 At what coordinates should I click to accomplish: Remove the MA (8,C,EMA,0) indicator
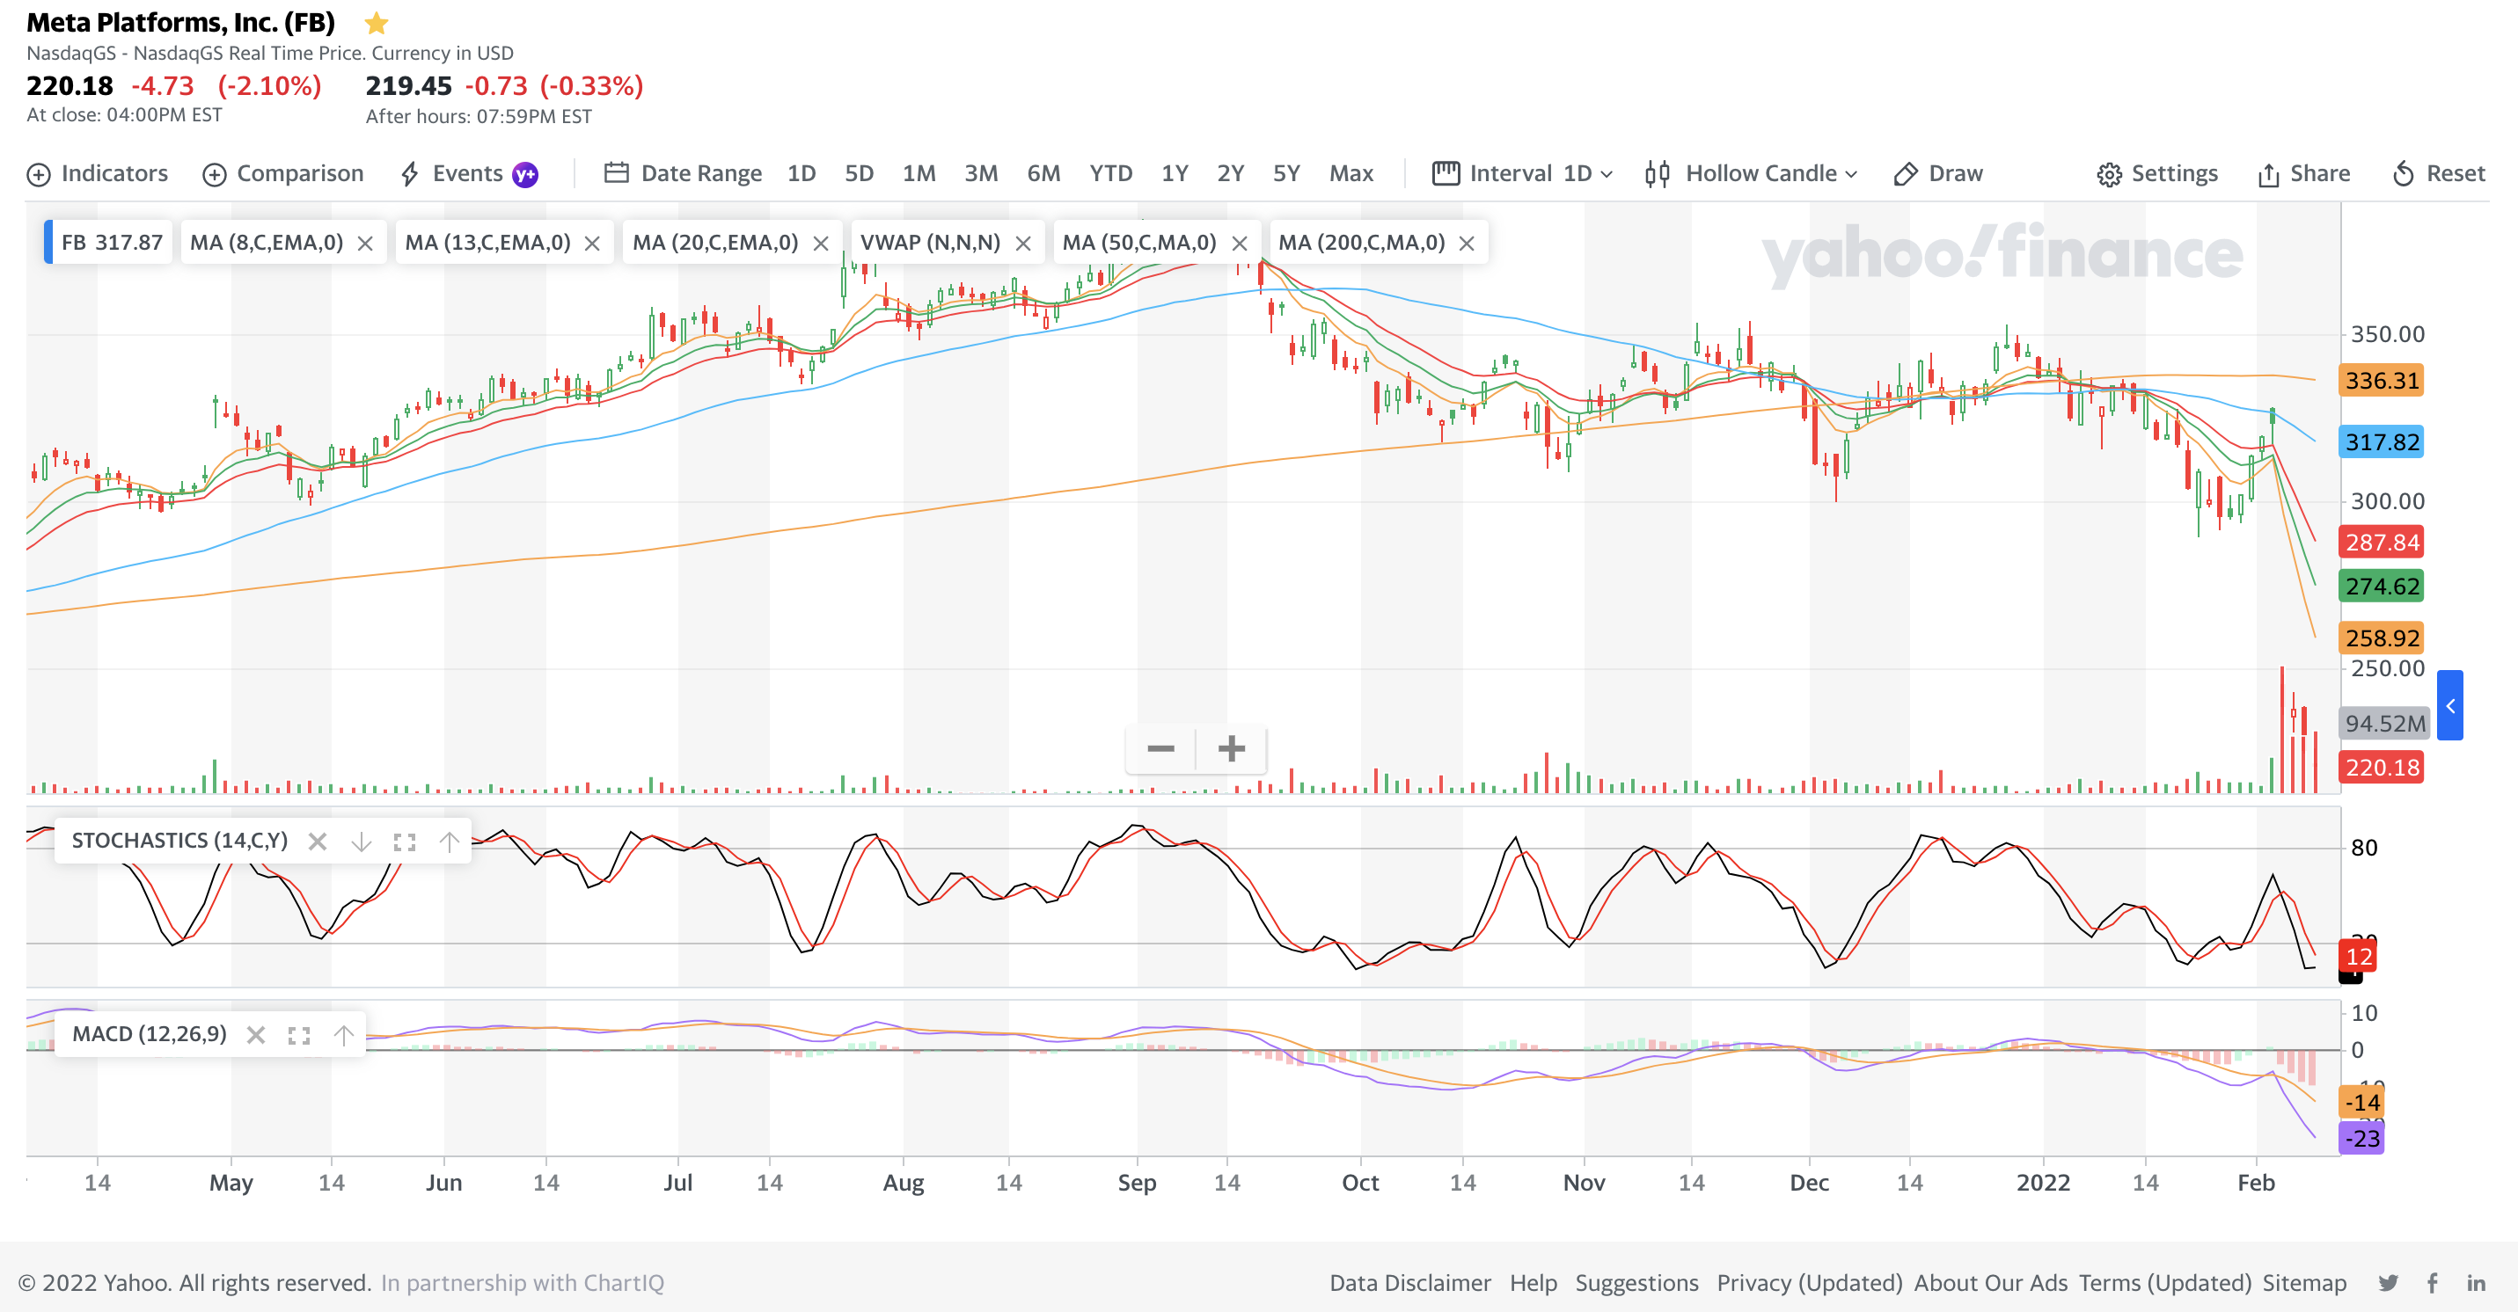[x=364, y=244]
